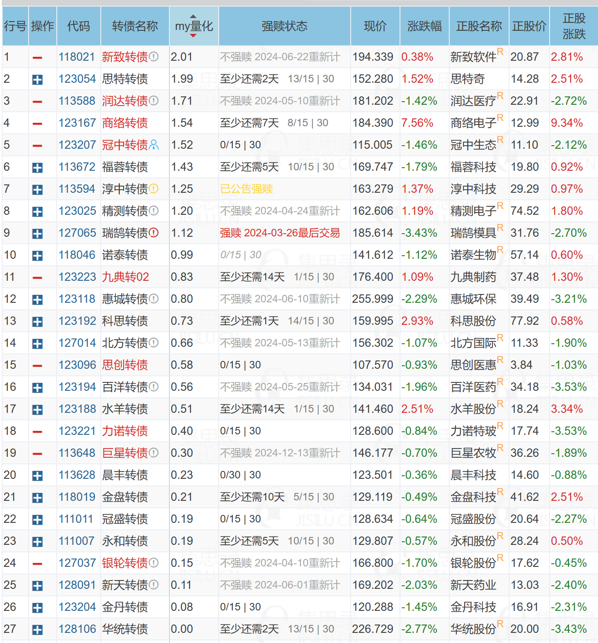598x643 pixels.
Task: Click the red warning icon beside 瑞鹄转债
Action: (154, 233)
